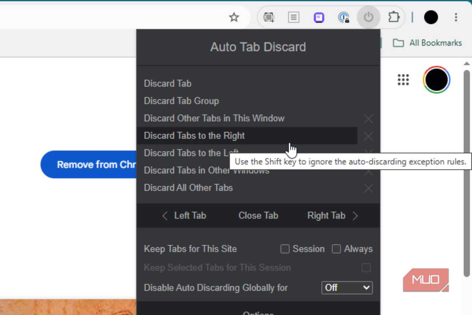This screenshot has width=472, height=315.
Task: Select Discard Tab
Action: [x=168, y=84]
